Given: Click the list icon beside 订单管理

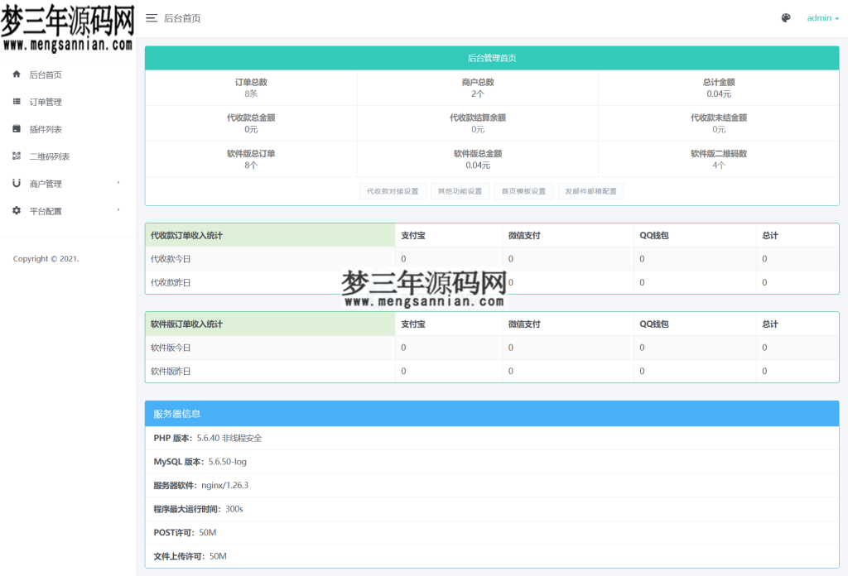Looking at the screenshot, I should point(17,102).
